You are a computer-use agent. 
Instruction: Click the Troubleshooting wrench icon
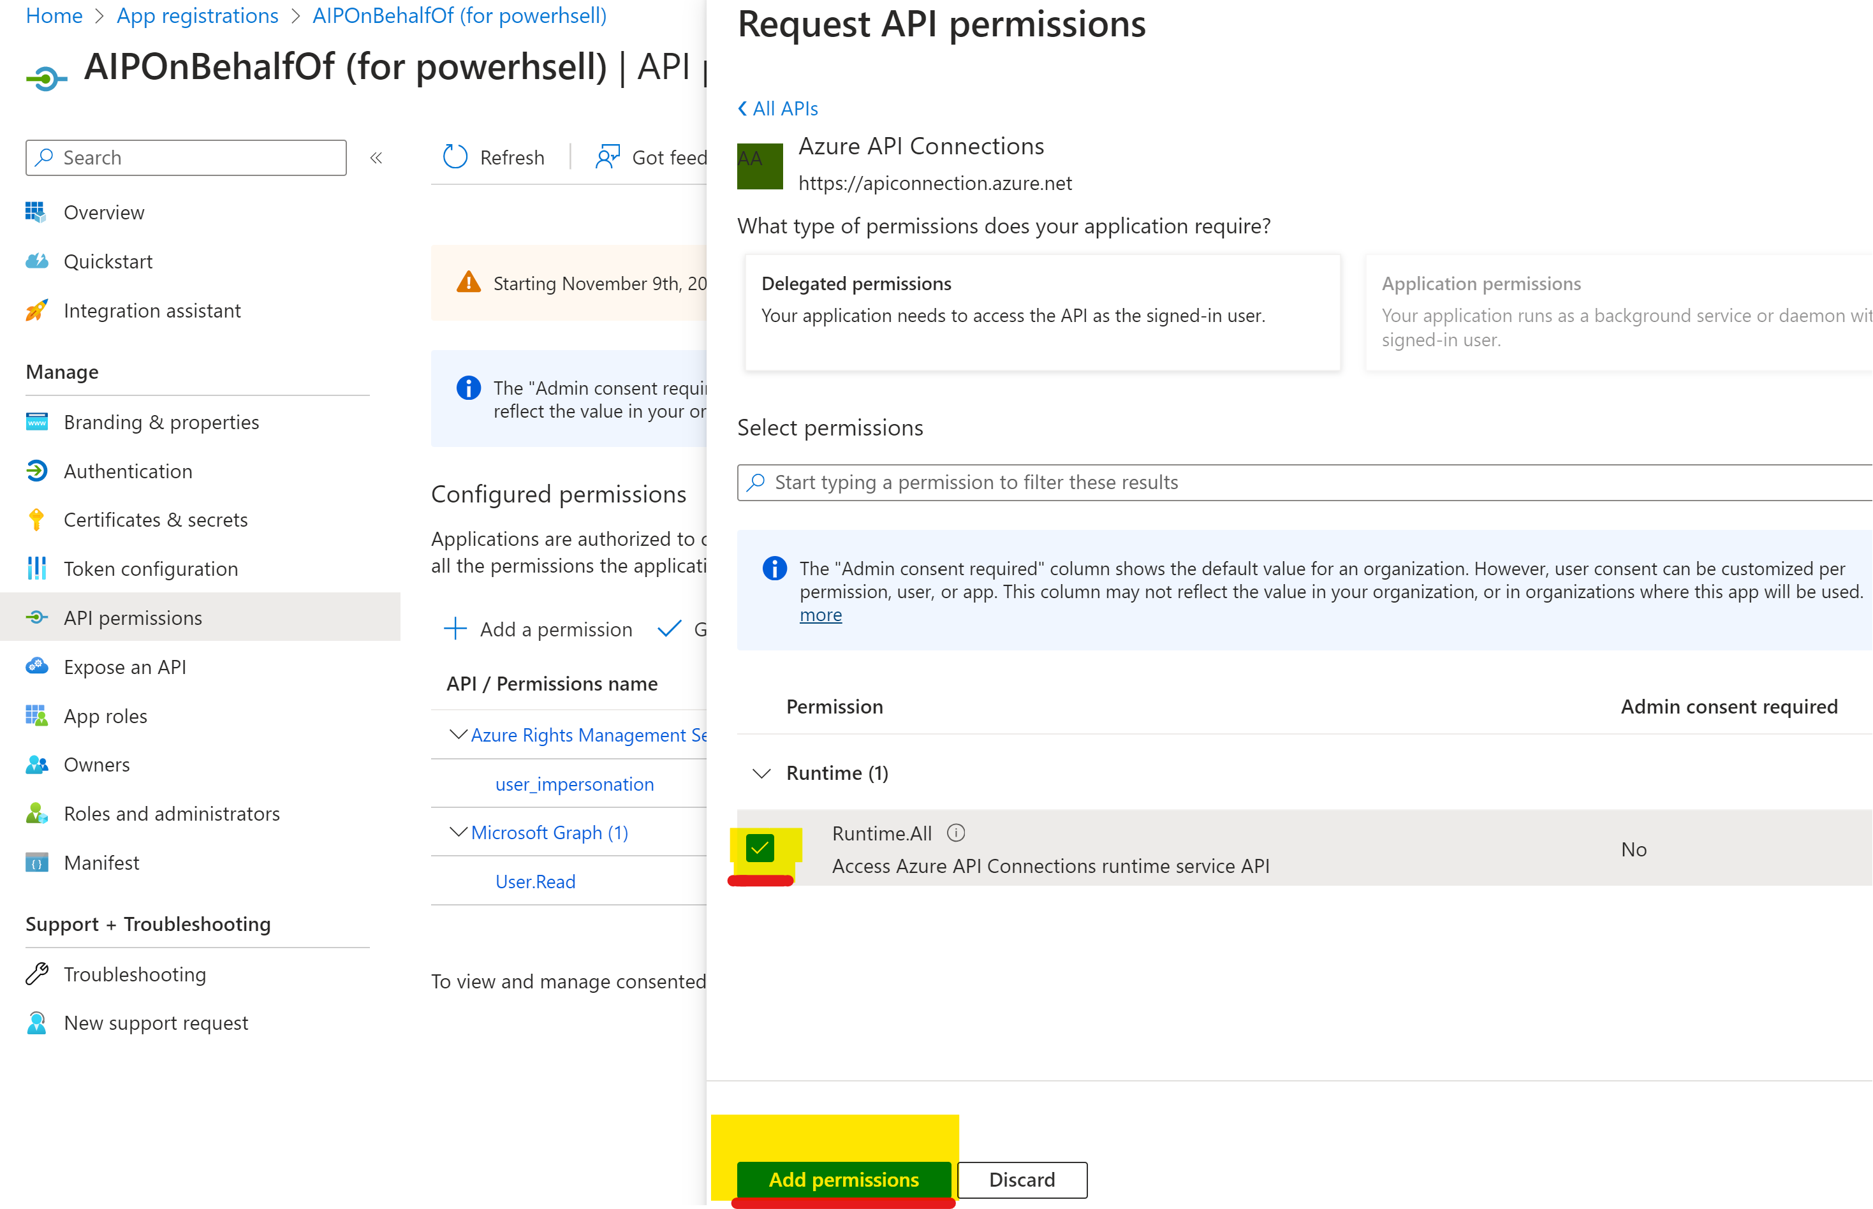coord(36,974)
